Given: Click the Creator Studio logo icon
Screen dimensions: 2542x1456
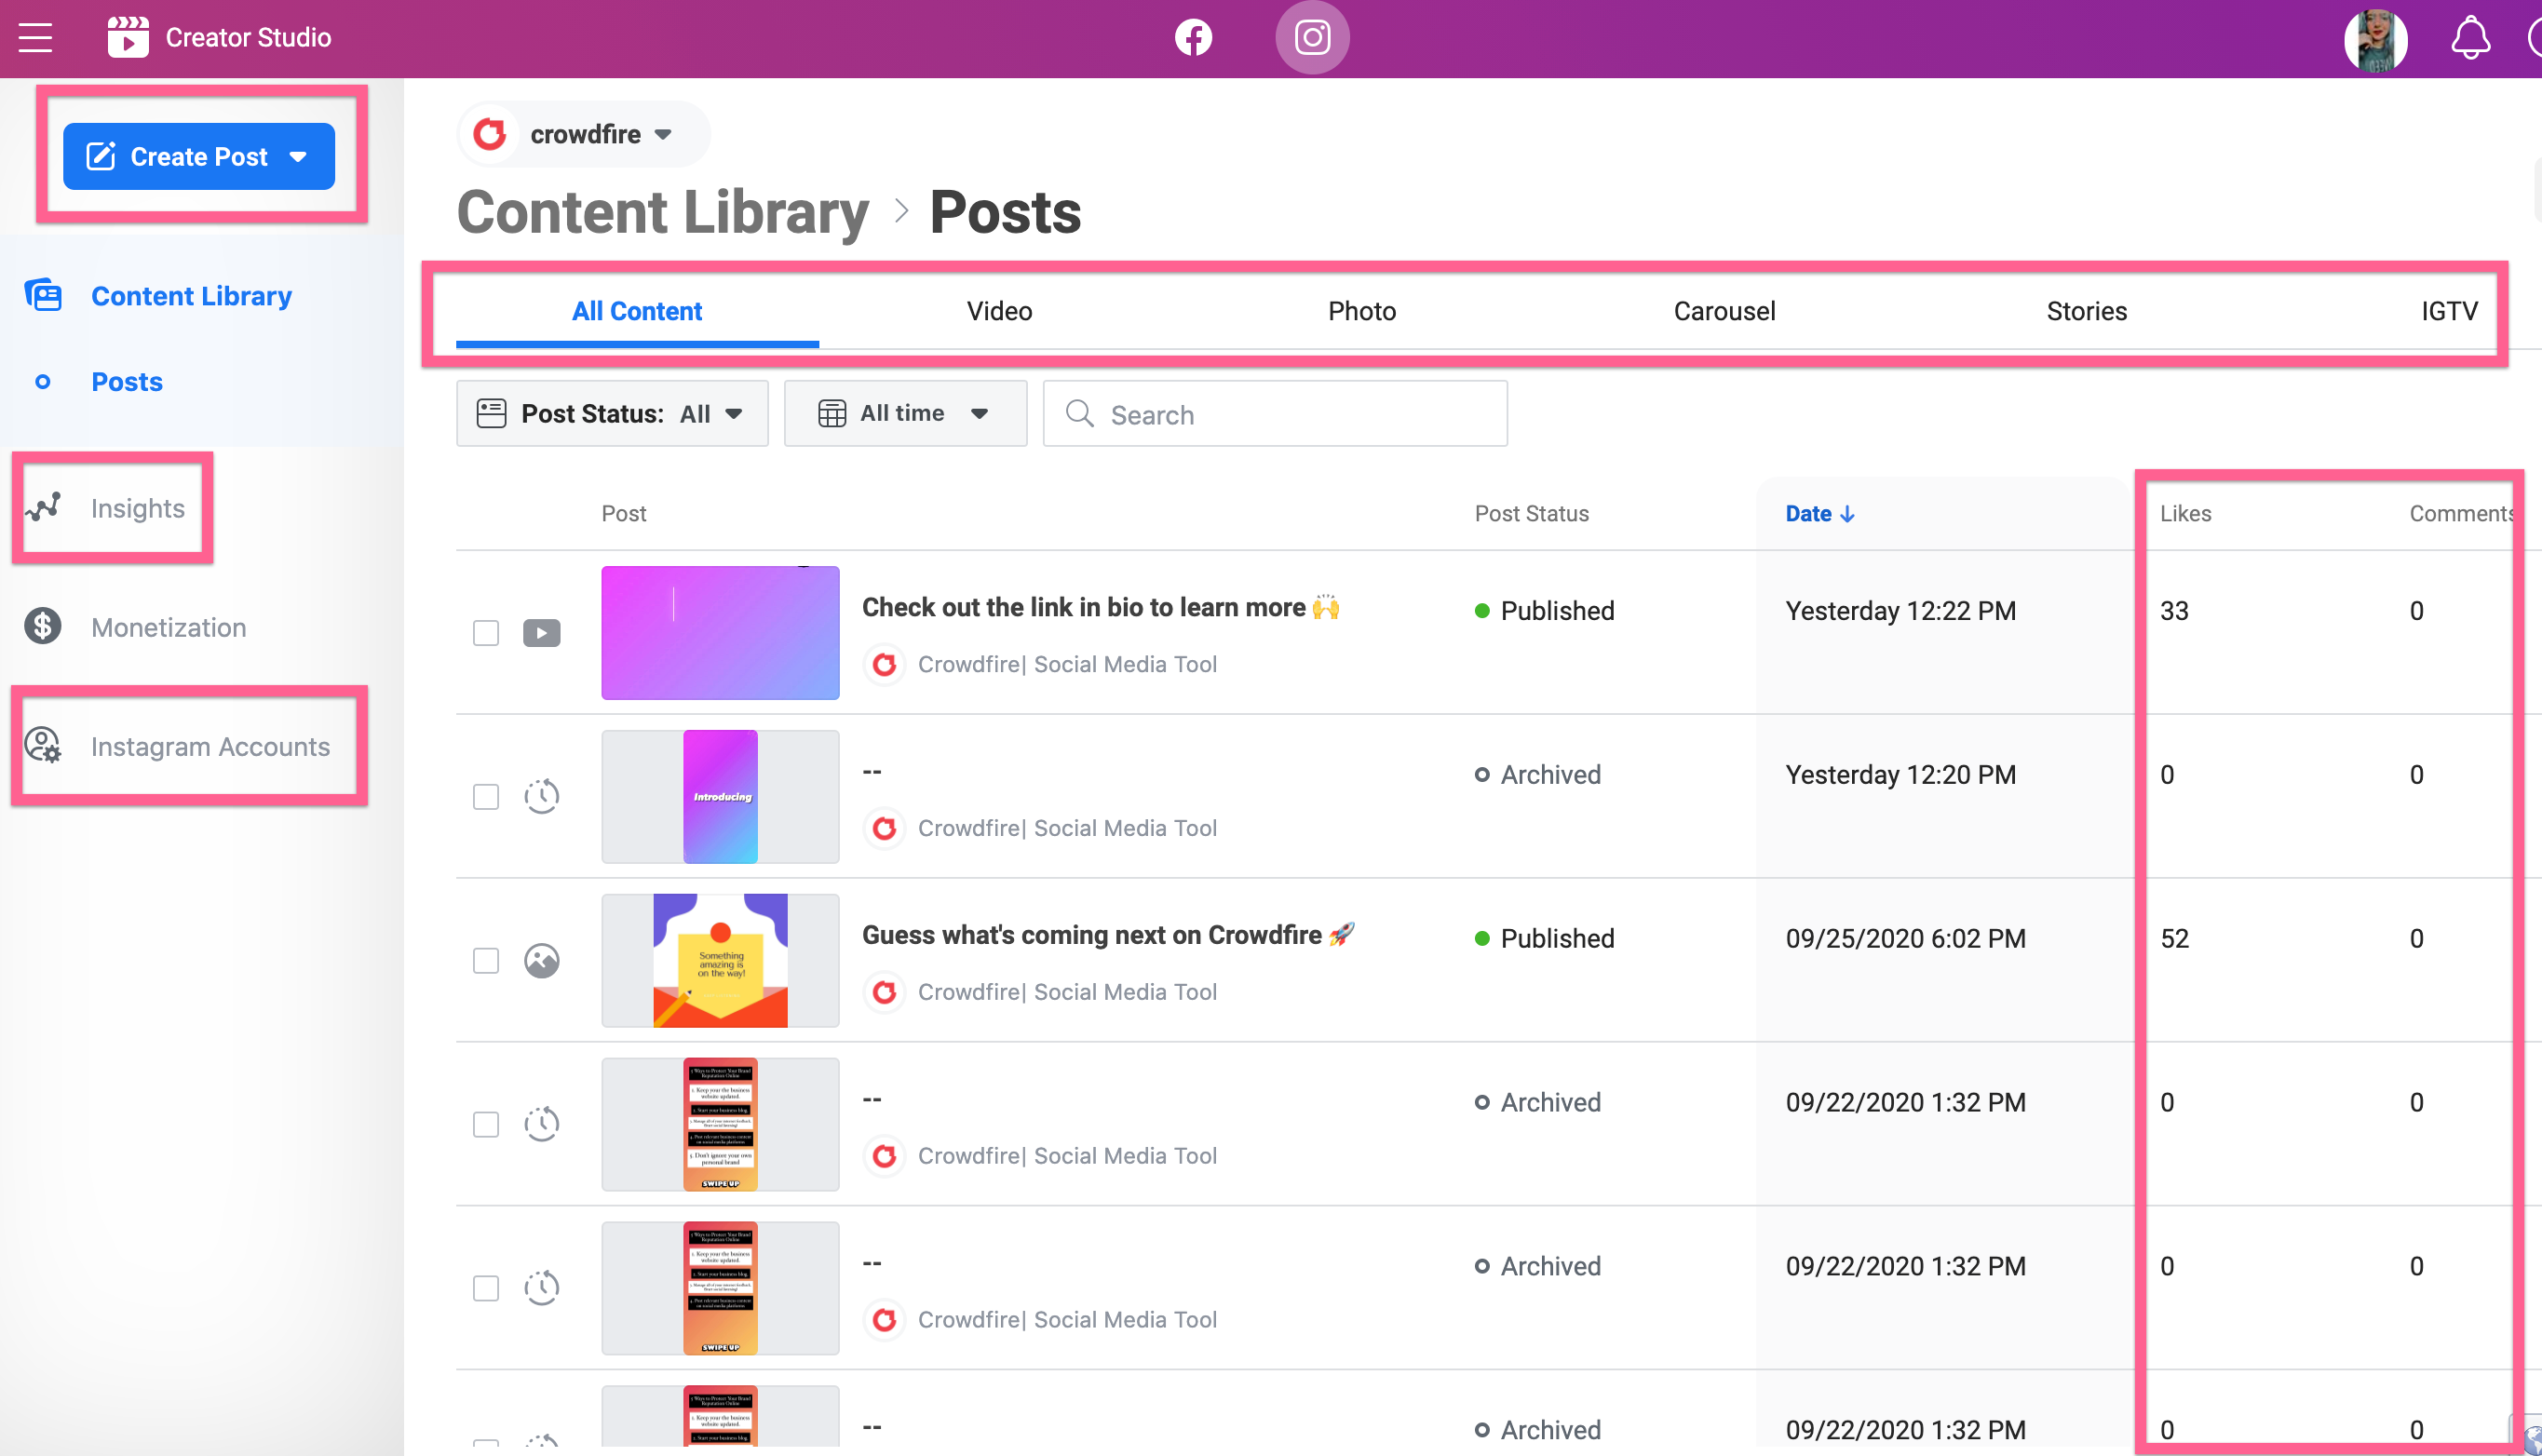Looking at the screenshot, I should (128, 38).
